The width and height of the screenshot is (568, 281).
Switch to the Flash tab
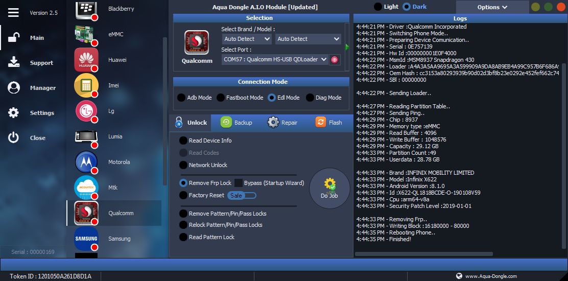[329, 123]
